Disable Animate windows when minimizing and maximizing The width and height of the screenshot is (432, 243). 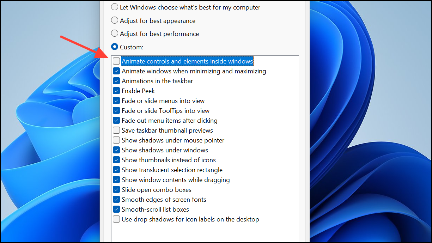click(x=116, y=71)
